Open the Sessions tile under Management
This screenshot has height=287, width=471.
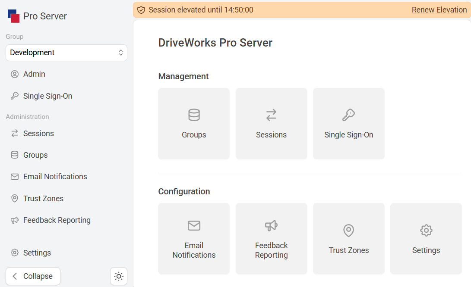point(271,124)
